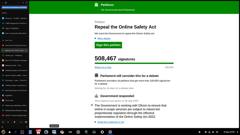The width and height of the screenshot is (240, 135).
Task: Open the Show on a map link
Action: (103, 67)
